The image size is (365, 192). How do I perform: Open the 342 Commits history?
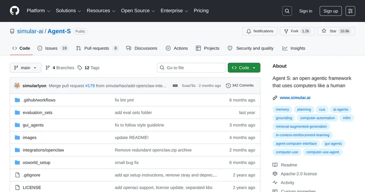(x=240, y=85)
